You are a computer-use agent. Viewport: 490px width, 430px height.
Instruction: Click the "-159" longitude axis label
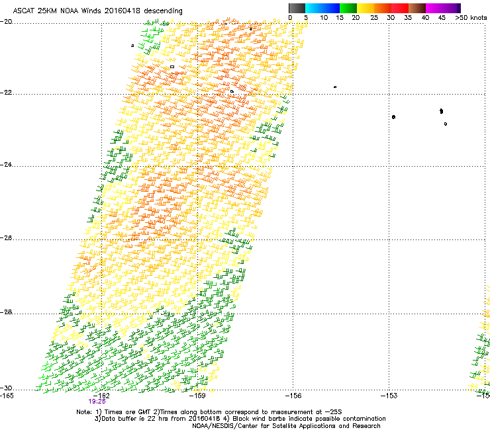point(197,396)
